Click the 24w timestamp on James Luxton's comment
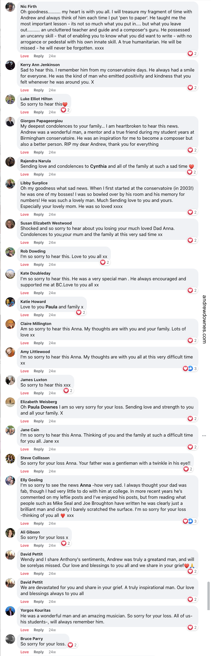This screenshot has width=211, height=656. [x=52, y=393]
